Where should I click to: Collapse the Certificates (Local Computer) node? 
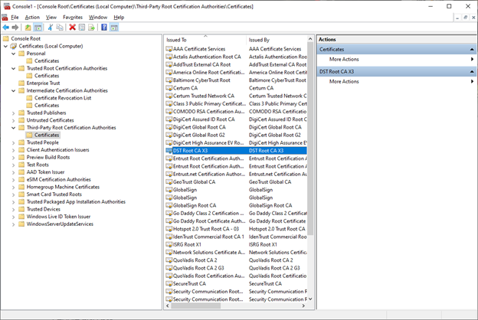click(5, 46)
